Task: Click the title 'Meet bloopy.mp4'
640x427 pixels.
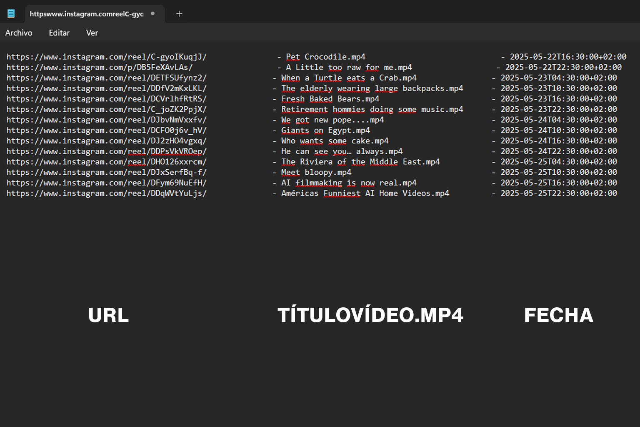Action: [317, 172]
